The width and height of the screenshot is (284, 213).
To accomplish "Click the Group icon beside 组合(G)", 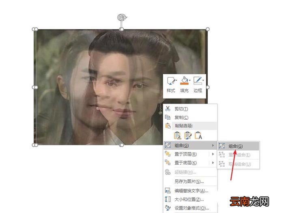I will coord(168,145).
